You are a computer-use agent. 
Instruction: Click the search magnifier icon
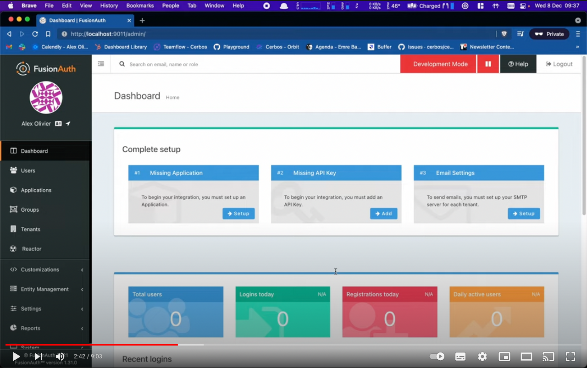[122, 64]
